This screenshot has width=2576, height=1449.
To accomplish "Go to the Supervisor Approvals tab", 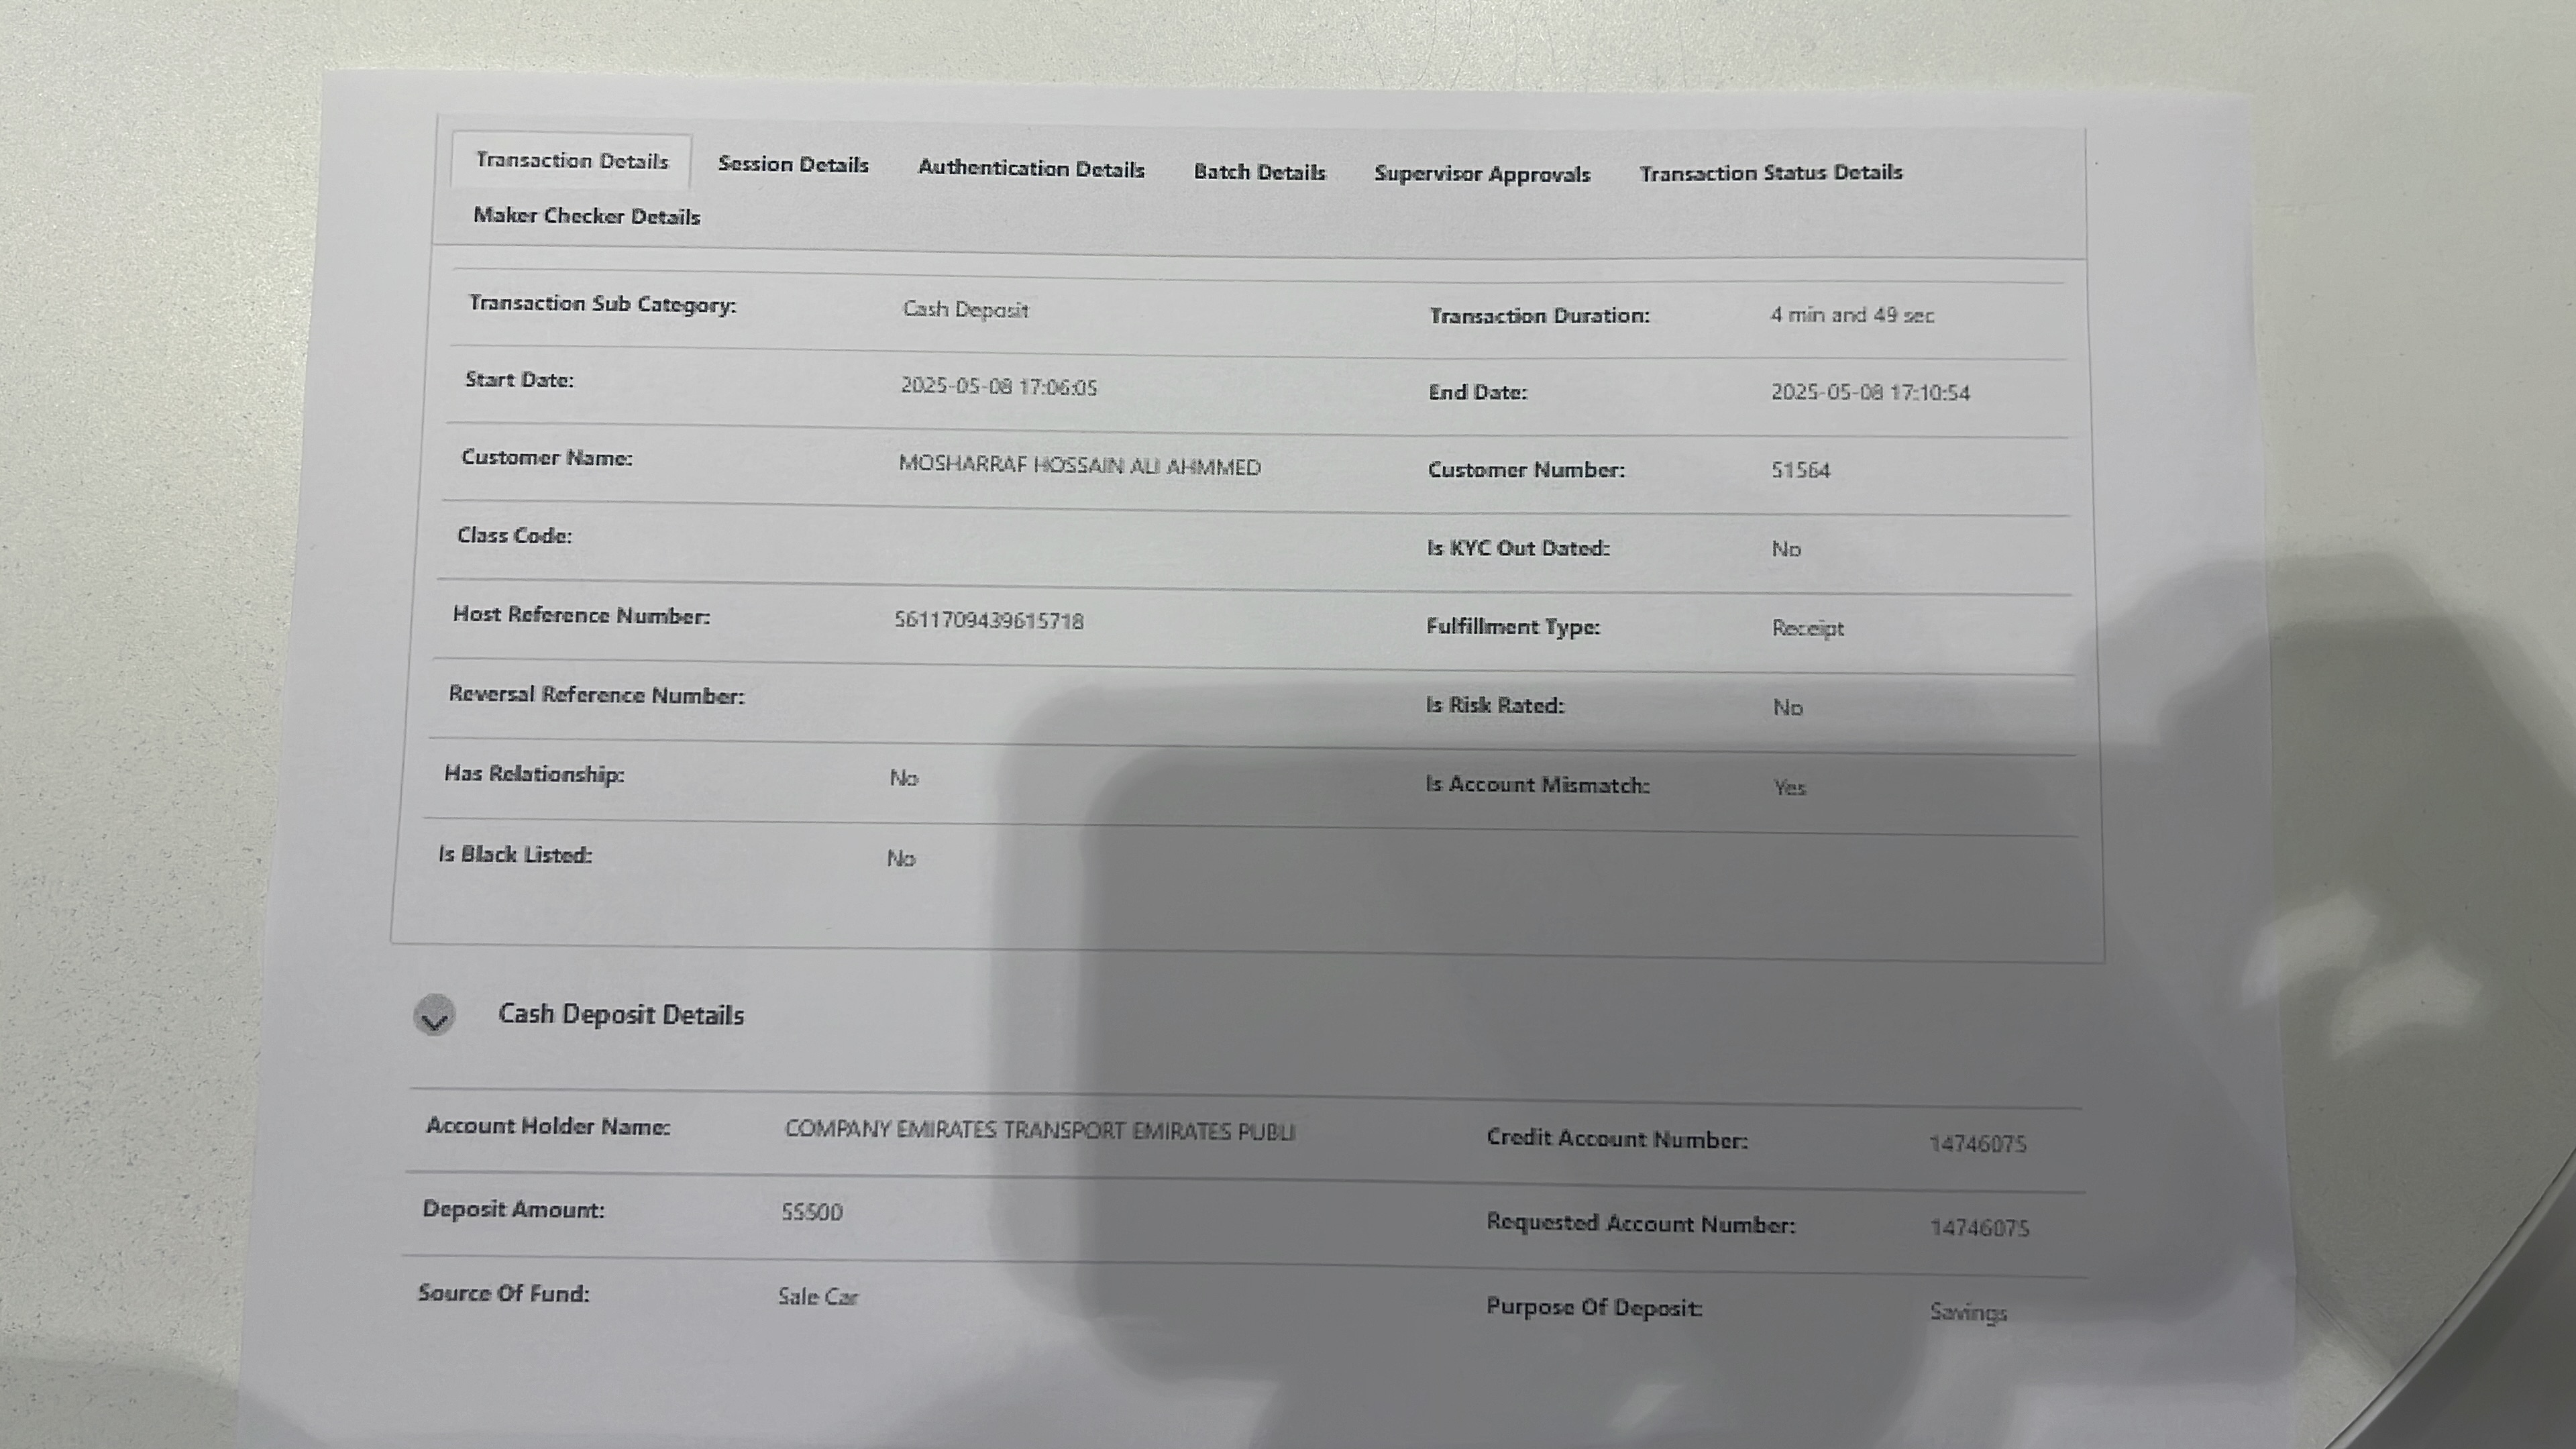I will pos(1482,174).
